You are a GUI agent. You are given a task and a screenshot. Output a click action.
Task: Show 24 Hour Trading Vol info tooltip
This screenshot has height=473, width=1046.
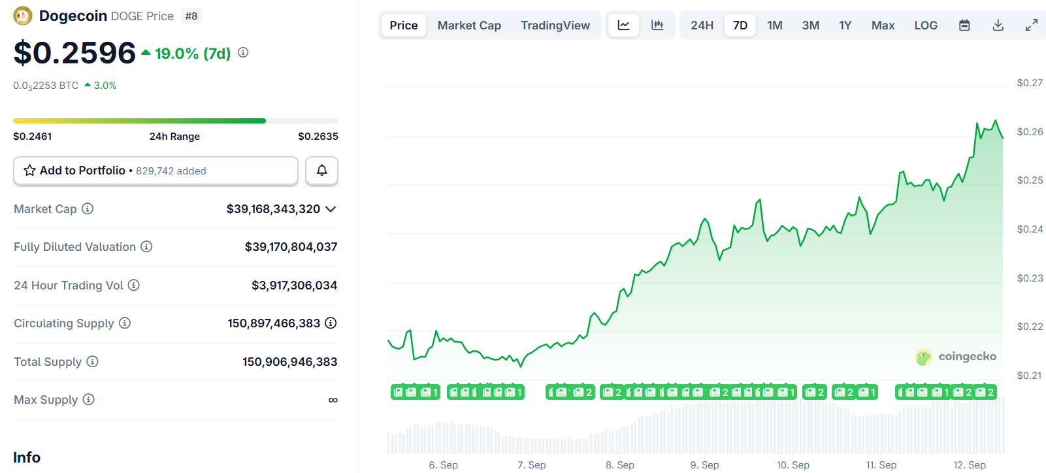(x=133, y=285)
